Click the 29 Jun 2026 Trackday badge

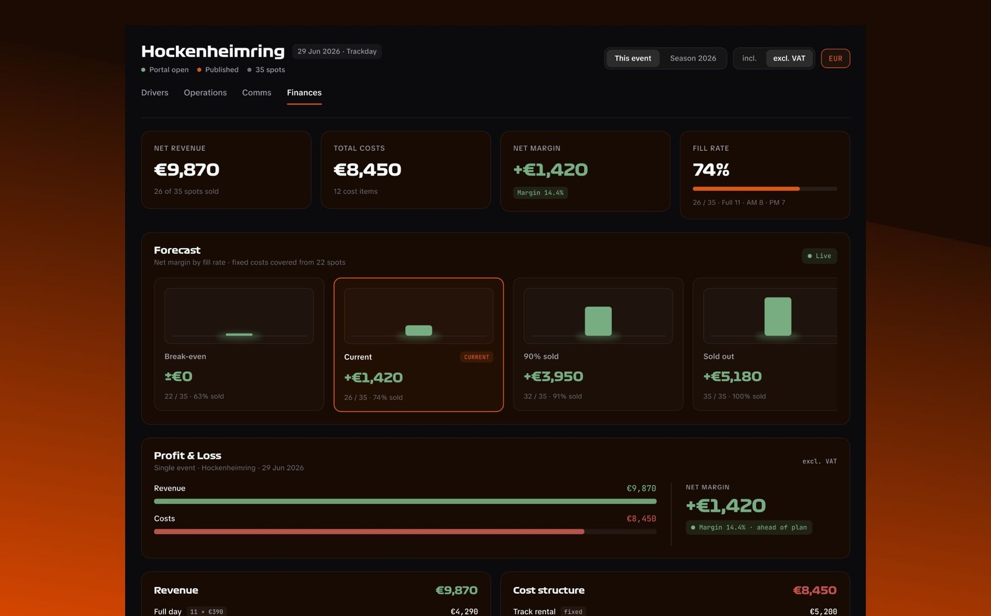337,51
